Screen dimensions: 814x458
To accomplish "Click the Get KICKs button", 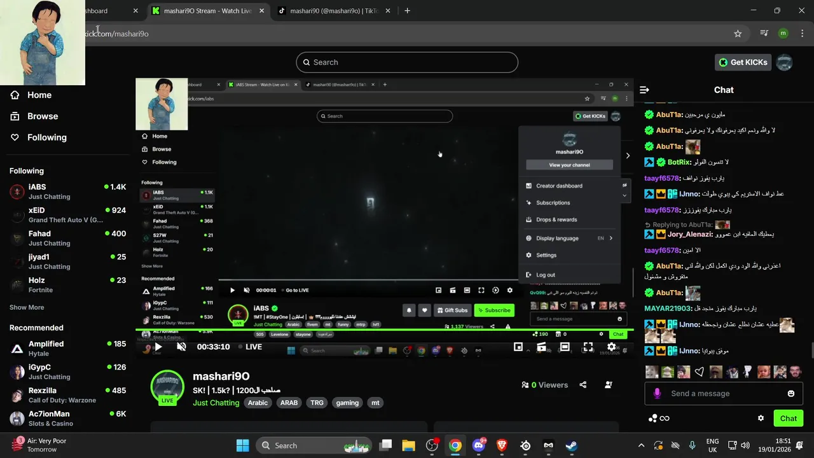I will tap(743, 62).
